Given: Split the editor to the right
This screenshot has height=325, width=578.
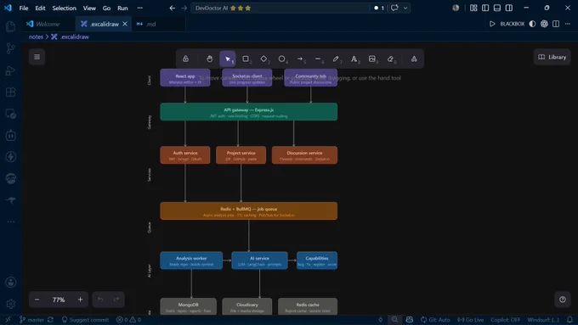Looking at the screenshot, I should [x=556, y=24].
